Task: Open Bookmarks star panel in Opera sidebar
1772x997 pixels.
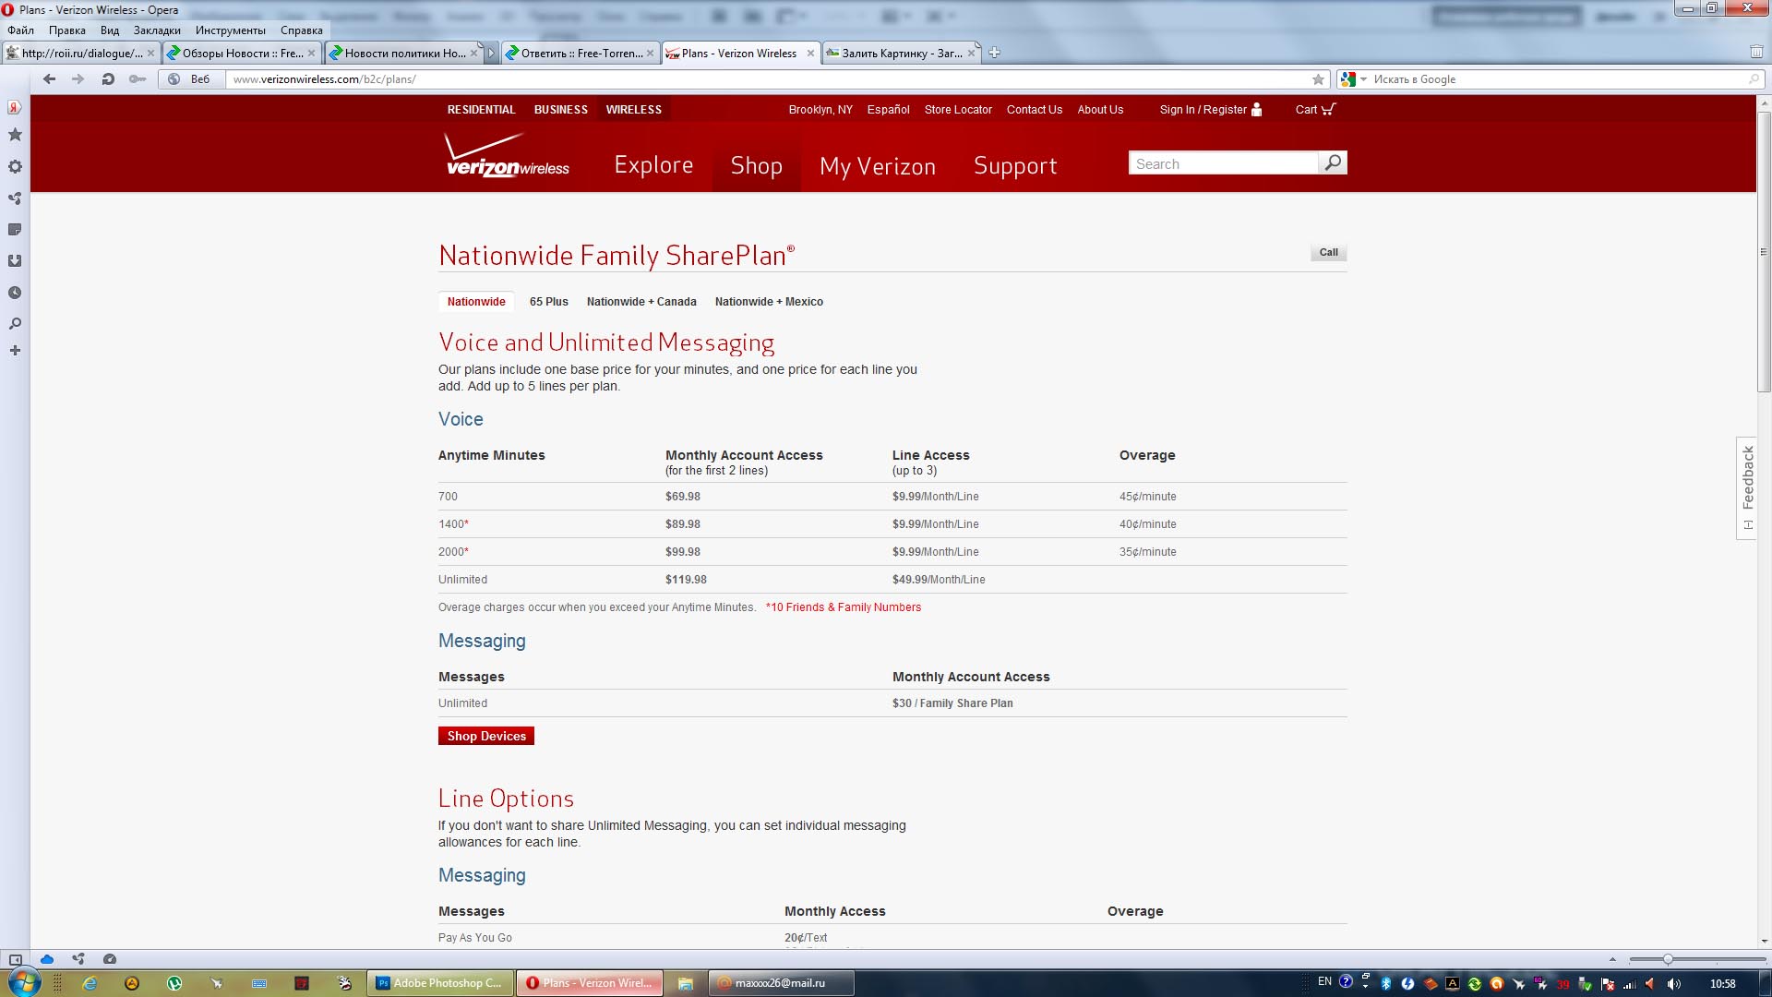Action: tap(15, 135)
